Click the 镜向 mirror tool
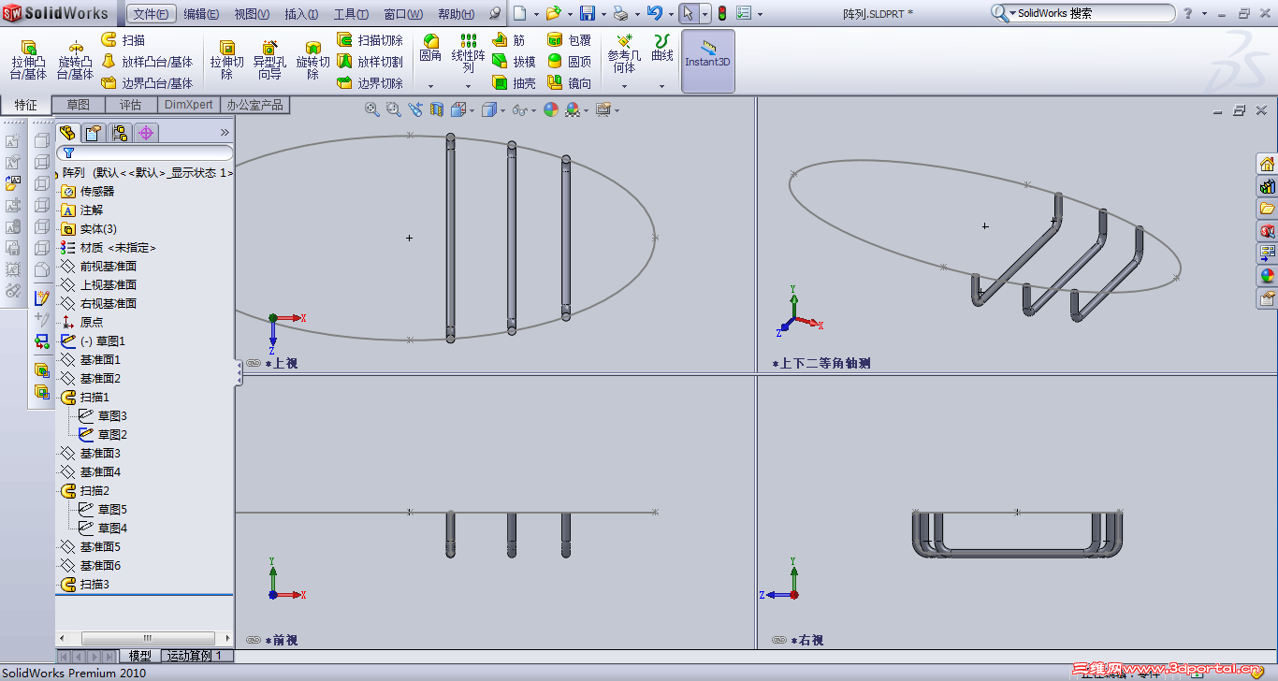Viewport: 1278px width, 681px height. [x=569, y=83]
